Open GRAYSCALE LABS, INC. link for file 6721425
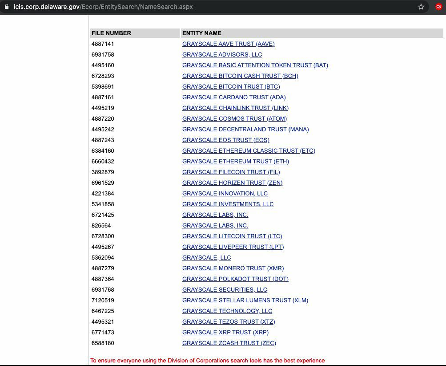The height and width of the screenshot is (366, 446). [215, 215]
